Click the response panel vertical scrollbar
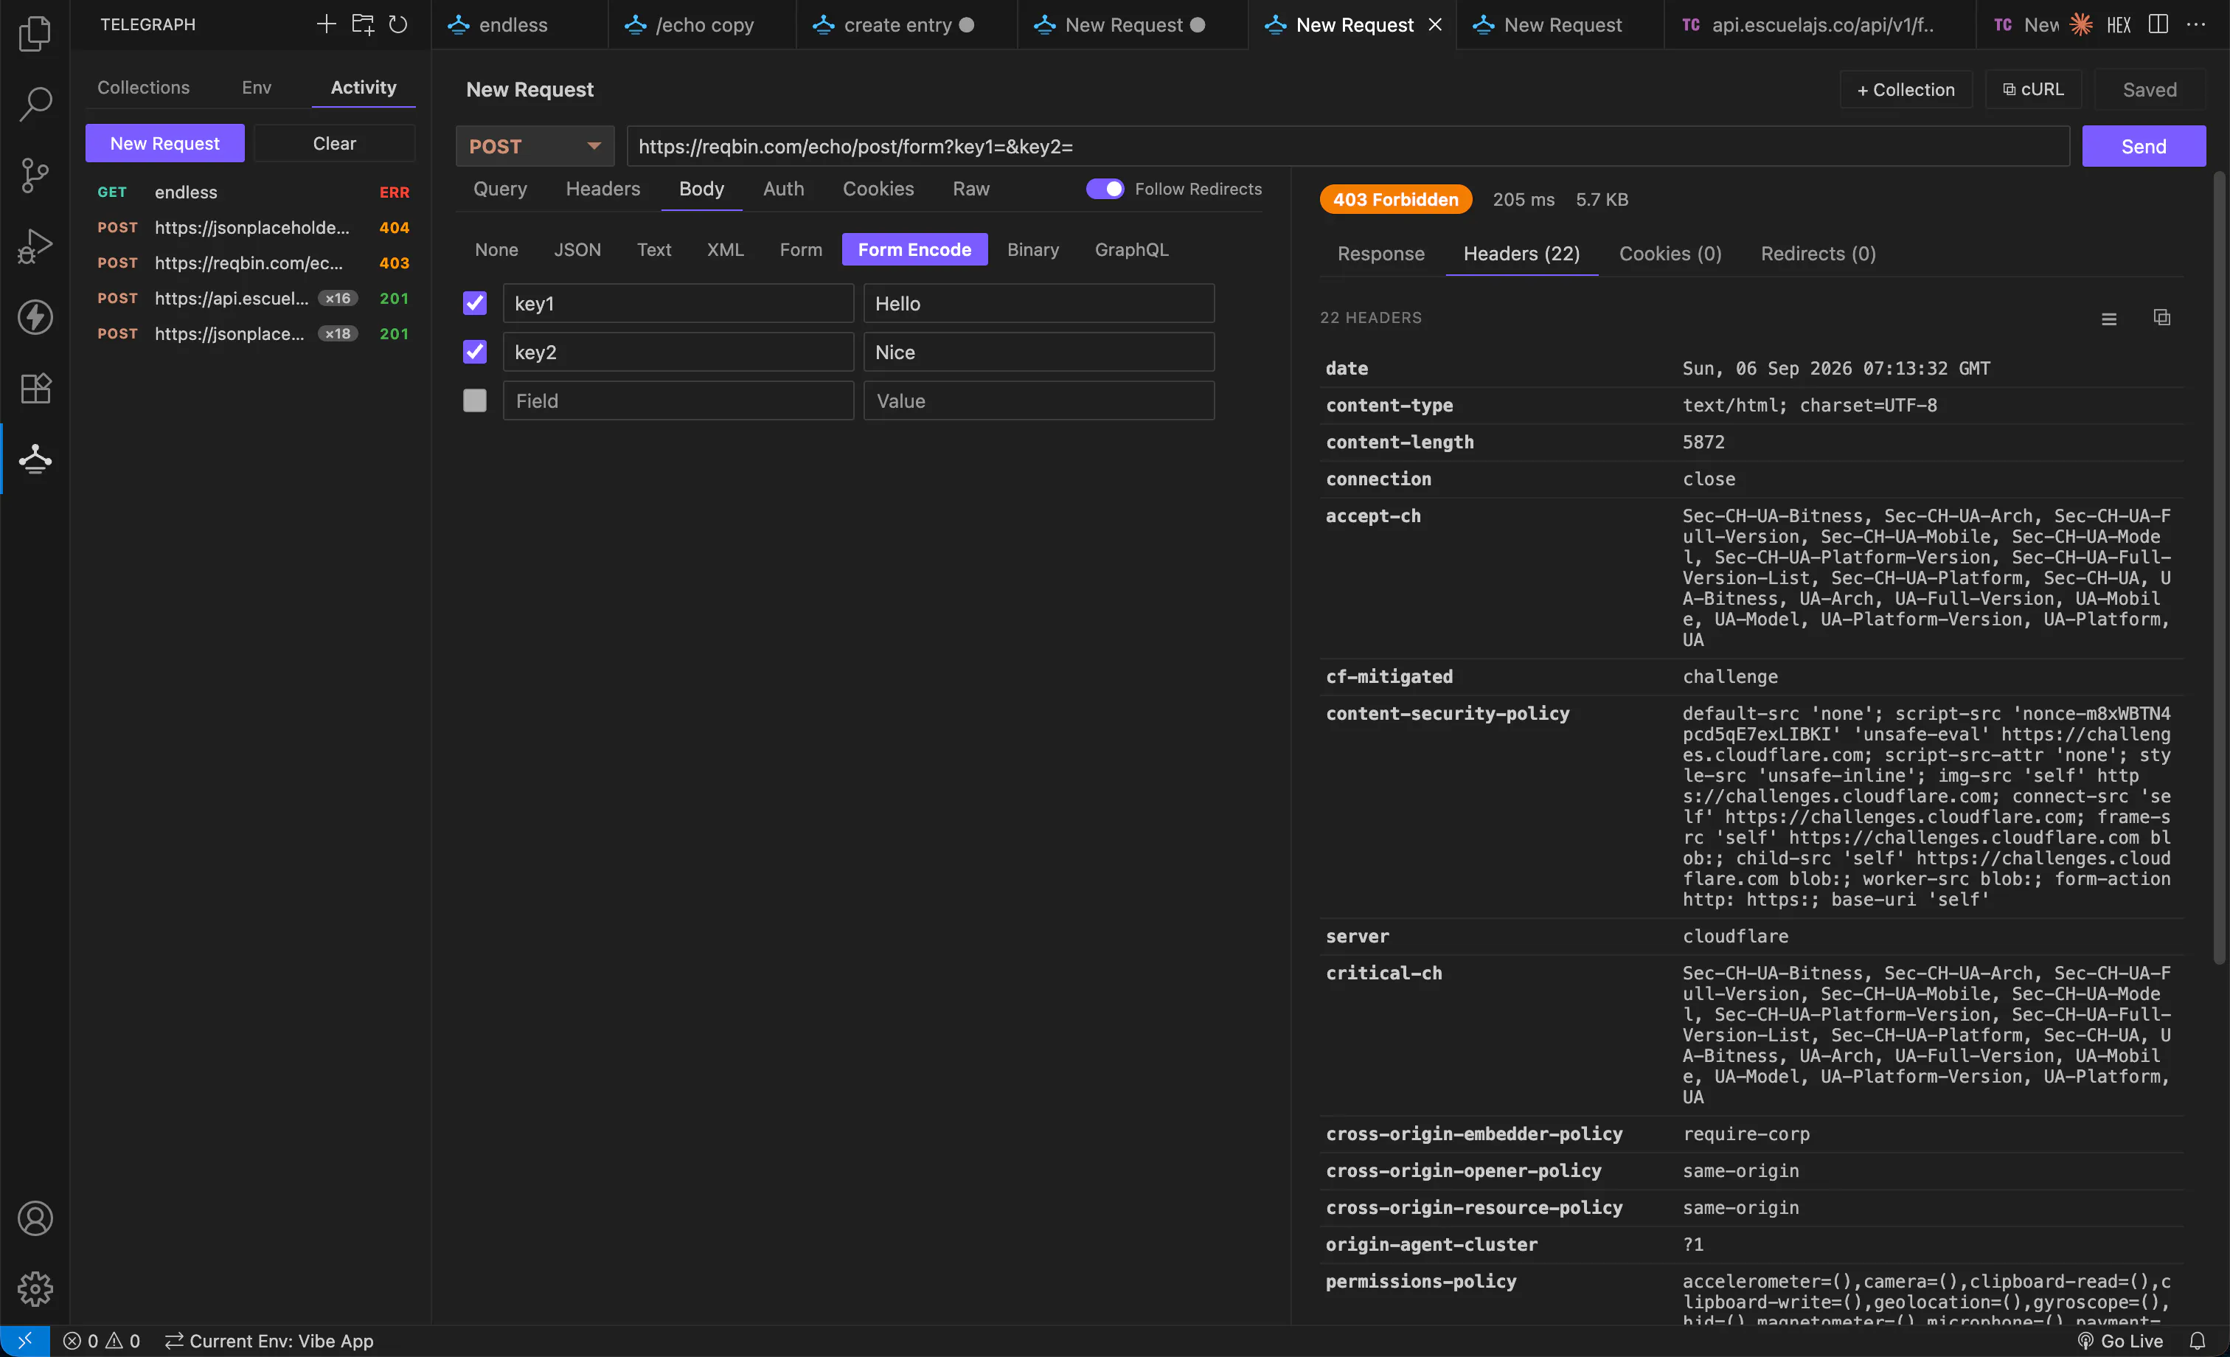The height and width of the screenshot is (1357, 2230). pyautogui.click(x=2218, y=568)
